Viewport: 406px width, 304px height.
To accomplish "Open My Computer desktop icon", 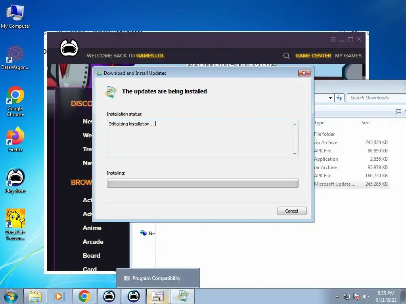I will [x=15, y=17].
